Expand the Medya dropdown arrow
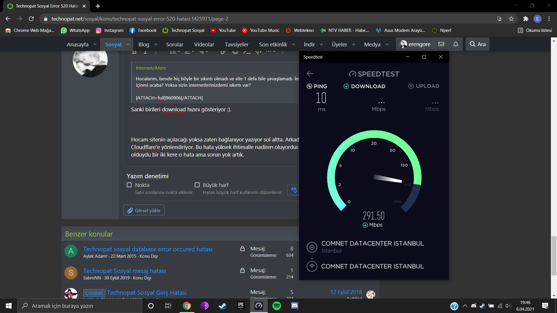The width and height of the screenshot is (557, 313). click(387, 44)
